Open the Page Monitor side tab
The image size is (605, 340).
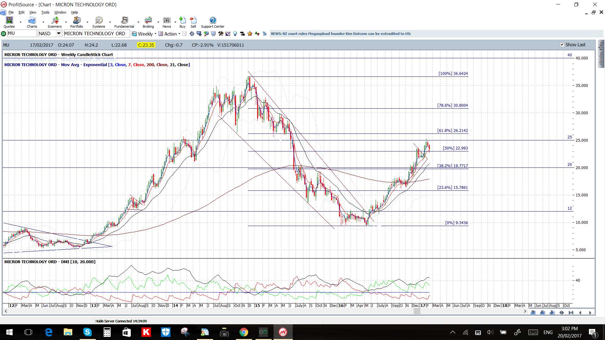pyautogui.click(x=601, y=54)
